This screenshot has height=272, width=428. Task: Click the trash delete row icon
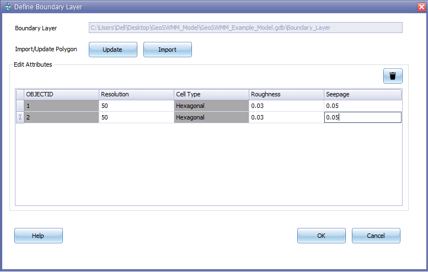point(393,77)
